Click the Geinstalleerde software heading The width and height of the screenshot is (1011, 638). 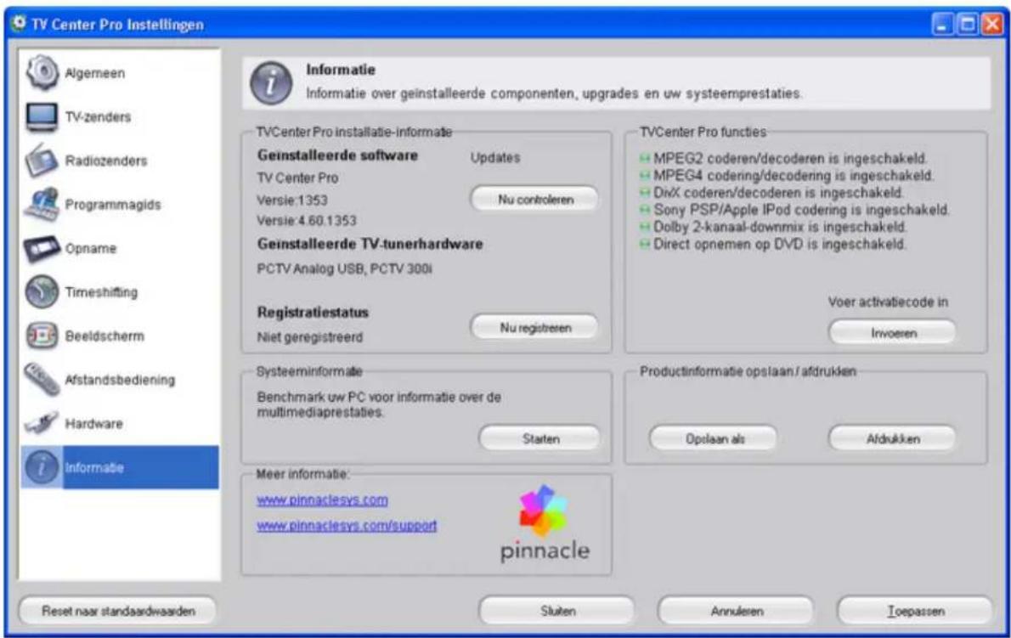(x=338, y=155)
